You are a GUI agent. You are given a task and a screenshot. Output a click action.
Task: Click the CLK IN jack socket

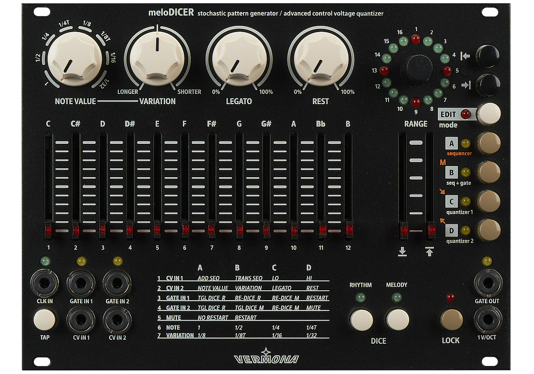click(44, 283)
